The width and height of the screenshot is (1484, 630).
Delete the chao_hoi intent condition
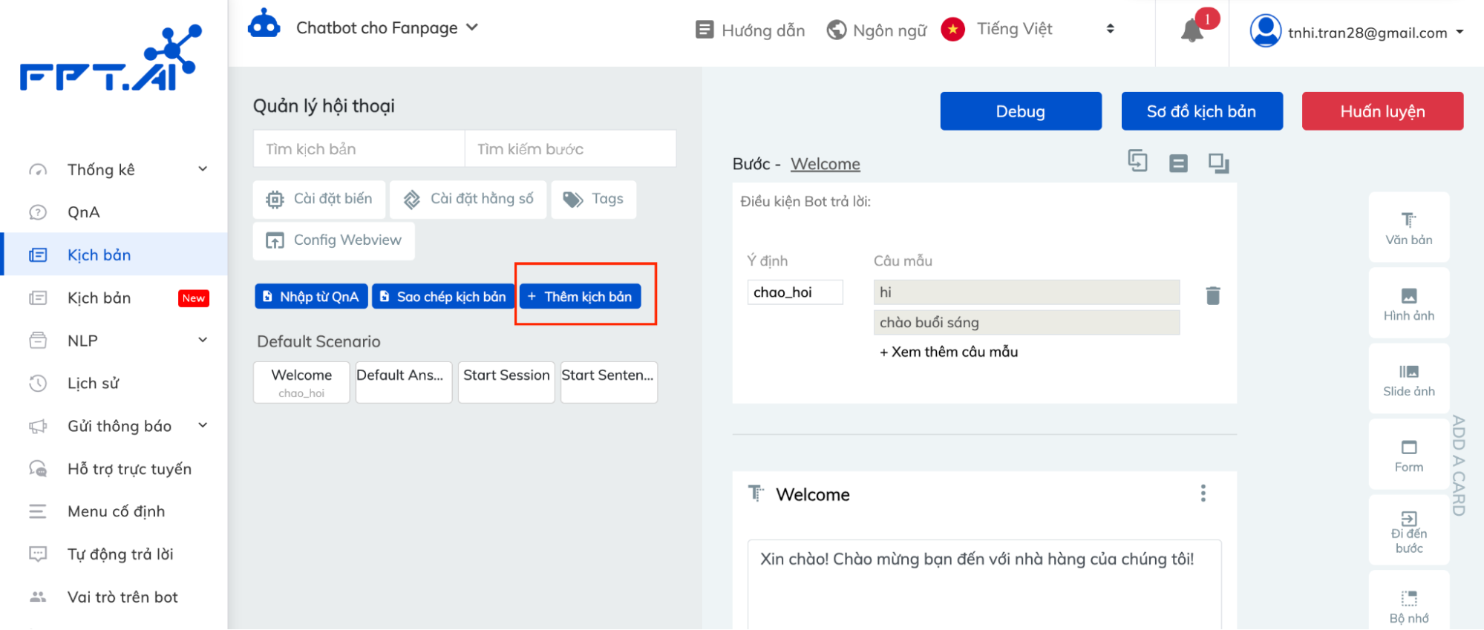tap(1213, 295)
